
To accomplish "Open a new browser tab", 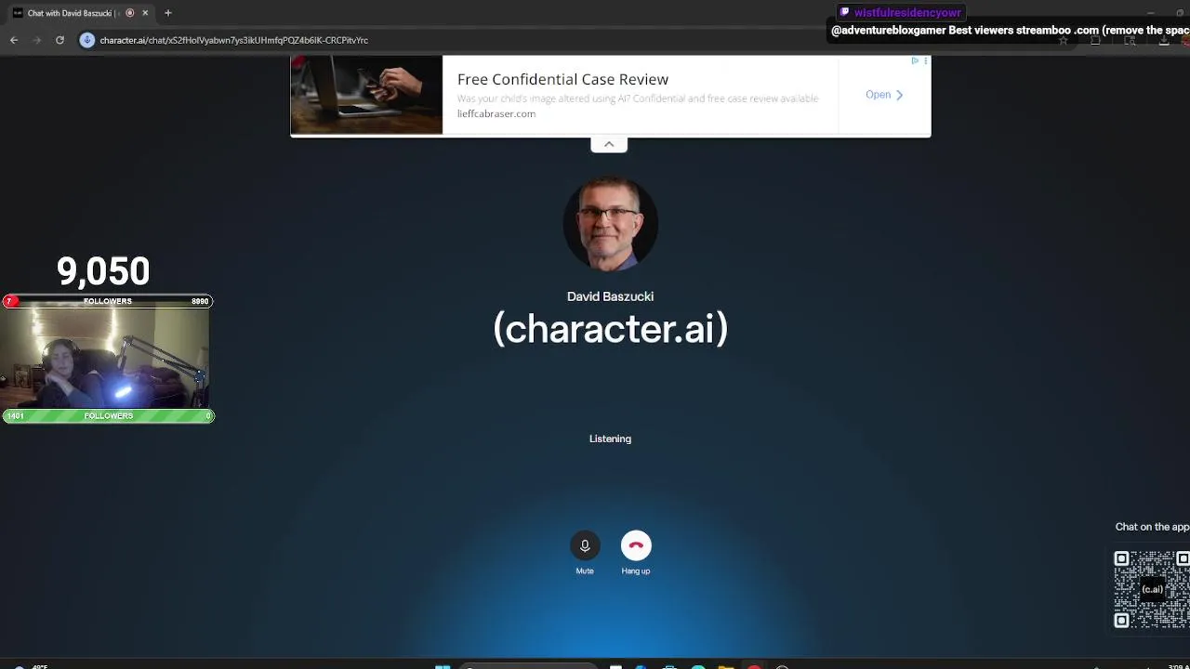I will point(168,13).
